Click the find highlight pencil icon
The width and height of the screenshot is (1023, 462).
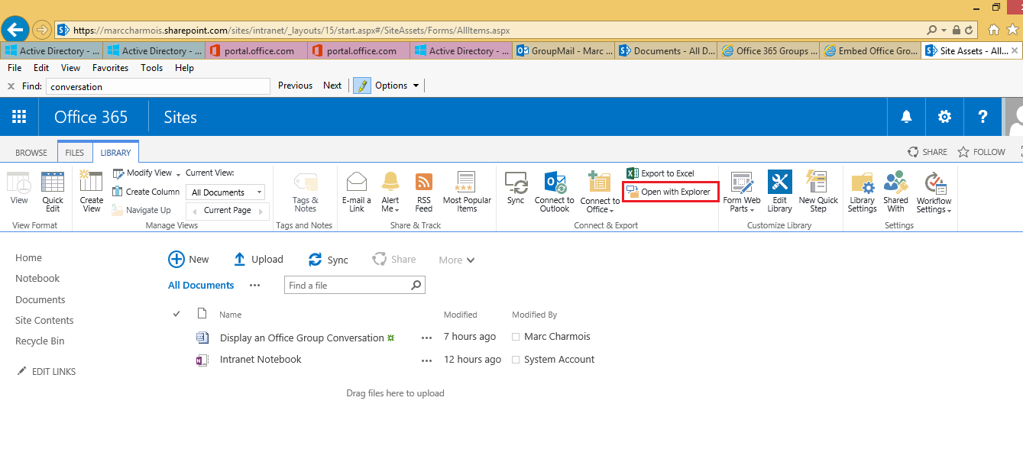tap(361, 86)
